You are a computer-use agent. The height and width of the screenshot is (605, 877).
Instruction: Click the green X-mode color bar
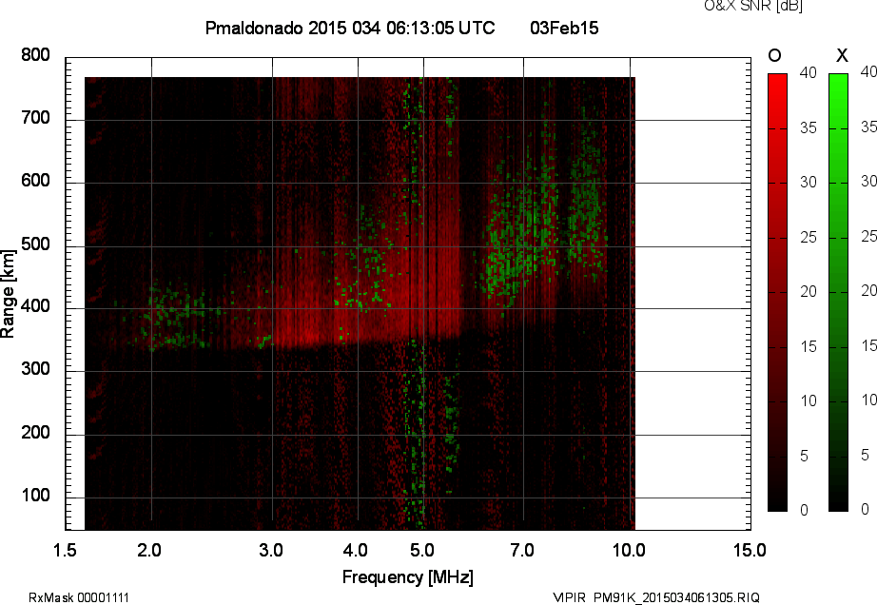click(x=838, y=292)
